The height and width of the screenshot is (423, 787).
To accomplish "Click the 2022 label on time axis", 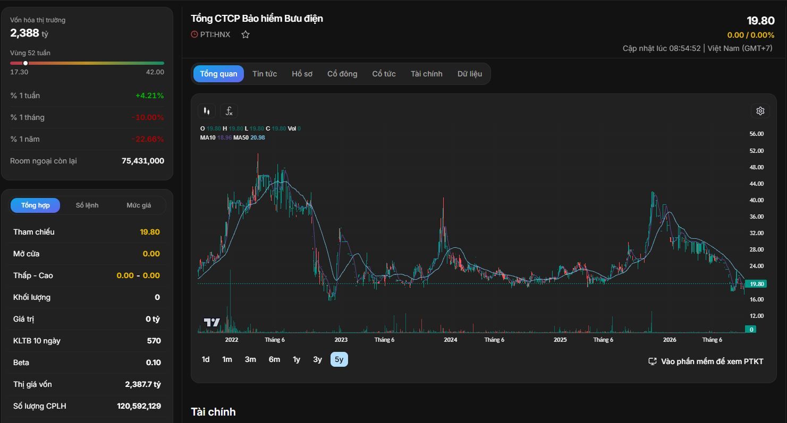I will tap(232, 340).
